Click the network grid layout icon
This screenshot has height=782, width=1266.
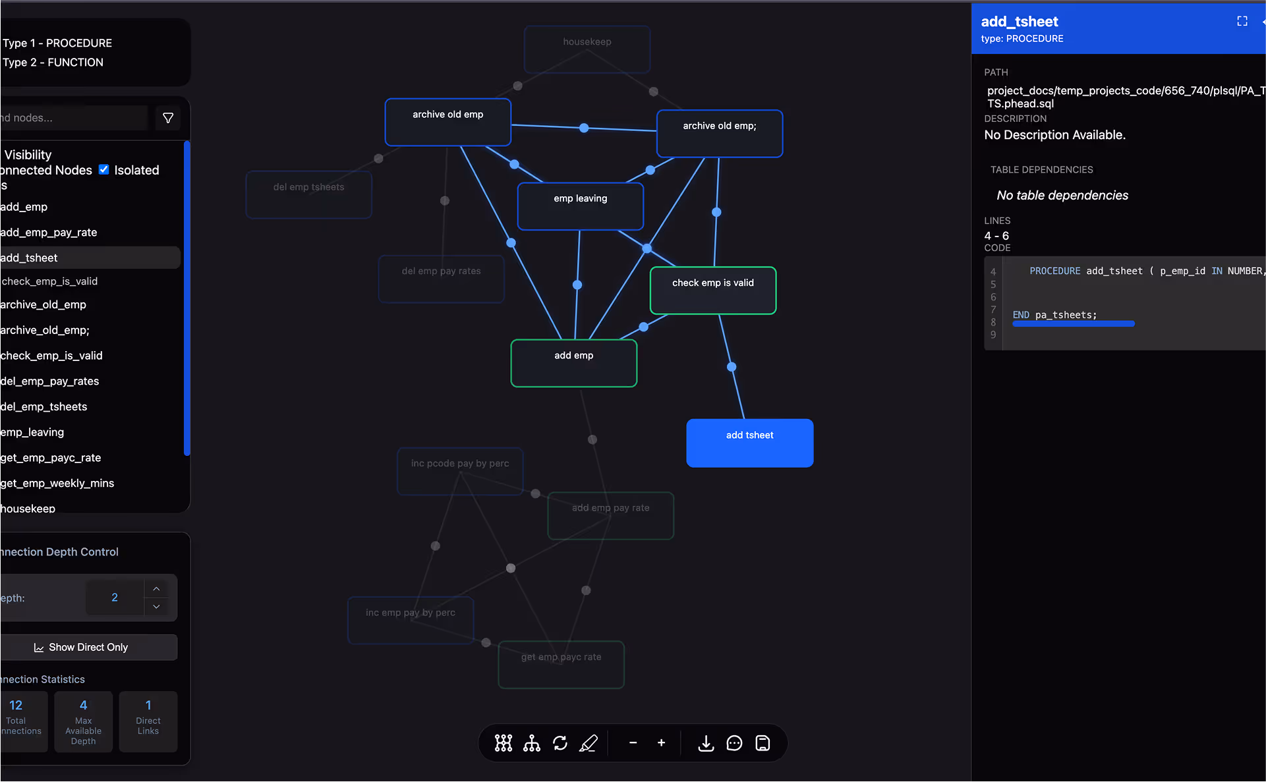[x=504, y=743]
